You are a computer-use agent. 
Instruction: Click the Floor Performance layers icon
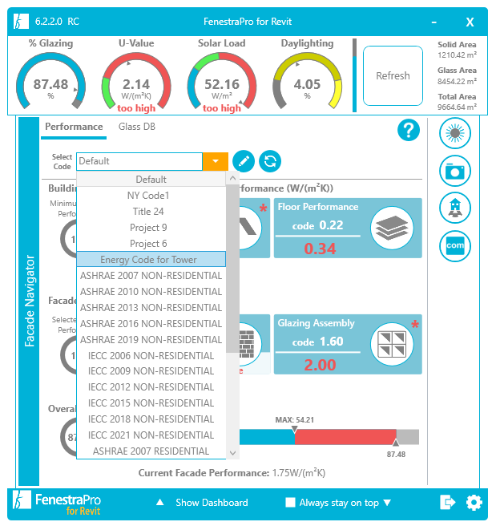coord(392,229)
